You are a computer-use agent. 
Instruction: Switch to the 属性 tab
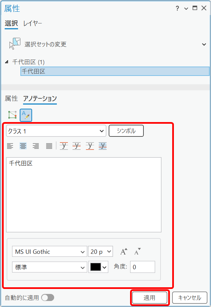click(x=11, y=98)
